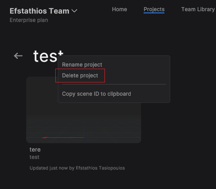Switch to the Projects tab
Viewport: 216px width, 189px height.
(154, 9)
